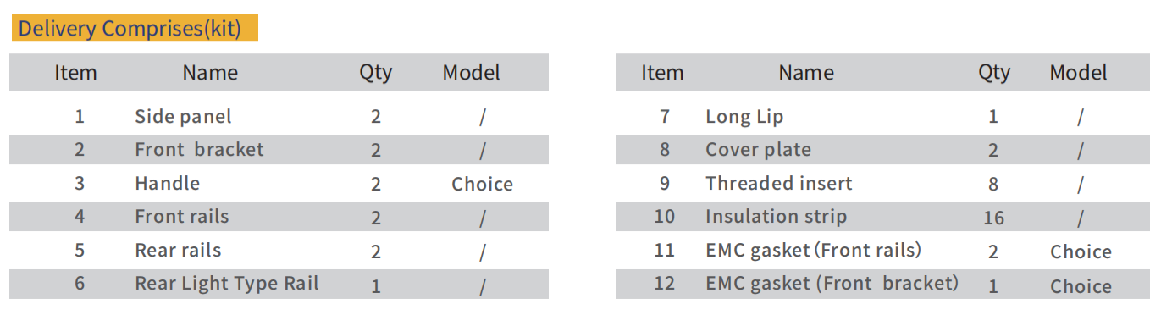Click Choice model for Handle
Image resolution: width=1161 pixels, height=315 pixels.
click(x=482, y=184)
